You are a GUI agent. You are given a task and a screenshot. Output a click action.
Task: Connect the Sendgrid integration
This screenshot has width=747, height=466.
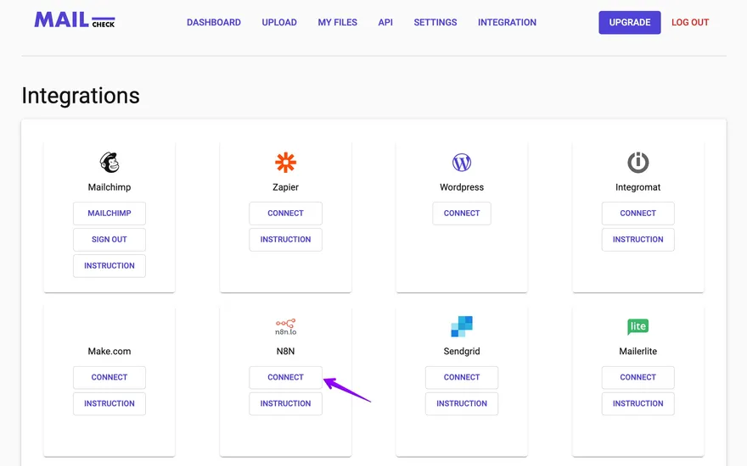point(462,377)
